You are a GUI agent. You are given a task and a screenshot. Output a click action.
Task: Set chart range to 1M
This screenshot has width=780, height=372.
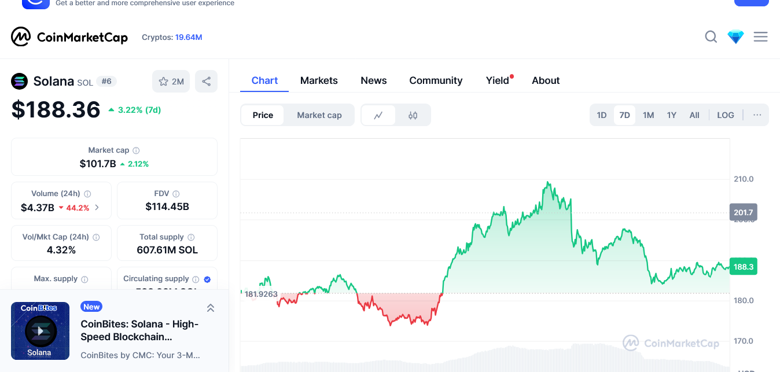648,115
